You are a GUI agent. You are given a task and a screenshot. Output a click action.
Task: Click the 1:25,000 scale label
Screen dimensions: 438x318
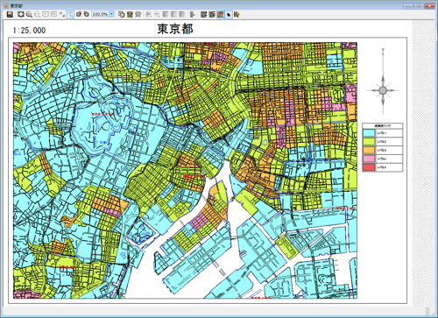tap(29, 31)
